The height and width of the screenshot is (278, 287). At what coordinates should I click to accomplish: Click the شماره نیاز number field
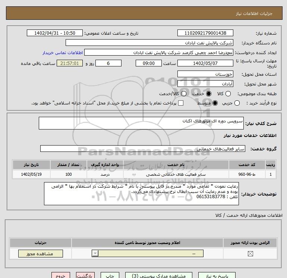205,33
